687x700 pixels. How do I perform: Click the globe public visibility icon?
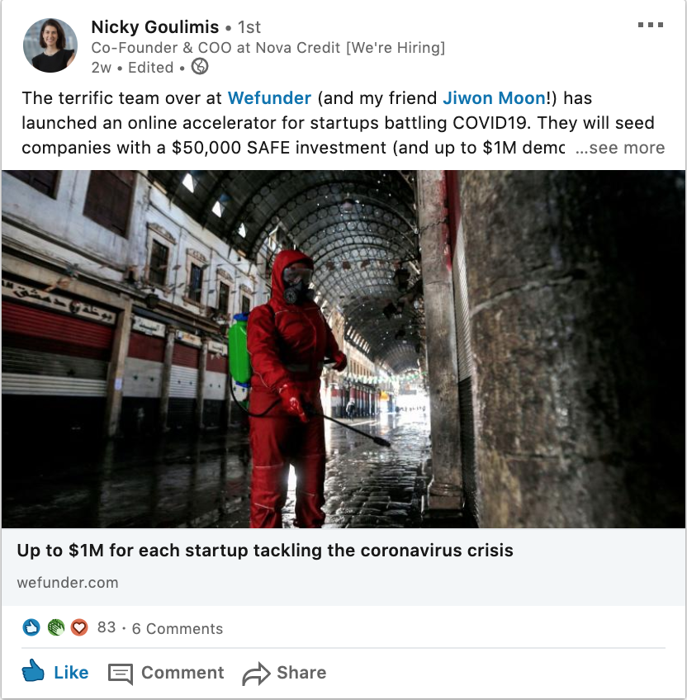tap(200, 67)
